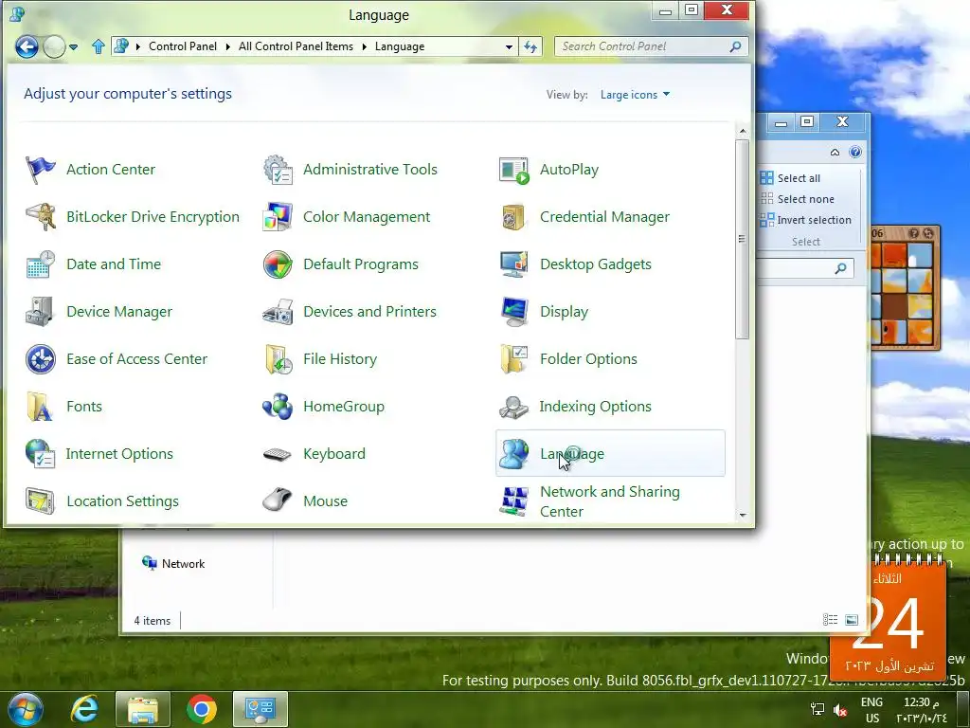Viewport: 970px width, 728px height.
Task: Open the Keyboard icon
Action: tap(278, 454)
